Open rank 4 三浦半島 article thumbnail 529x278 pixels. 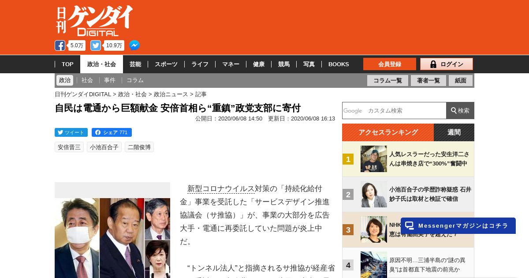pos(374,265)
